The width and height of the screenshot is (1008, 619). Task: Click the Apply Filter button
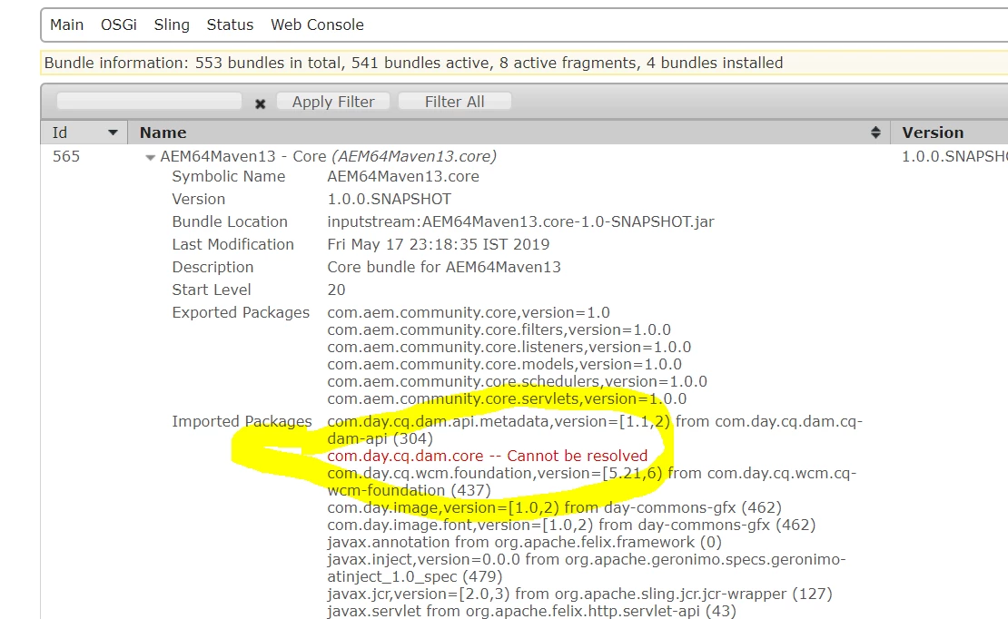click(333, 102)
